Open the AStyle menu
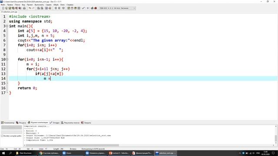Screen dimensions: 278x156 coord(56,5)
